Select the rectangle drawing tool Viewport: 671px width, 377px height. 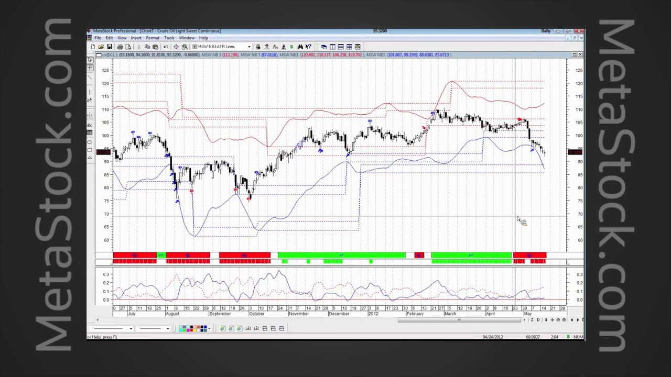pyautogui.click(x=90, y=149)
